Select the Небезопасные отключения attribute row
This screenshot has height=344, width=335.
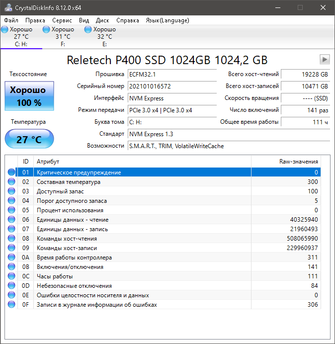click(149, 286)
